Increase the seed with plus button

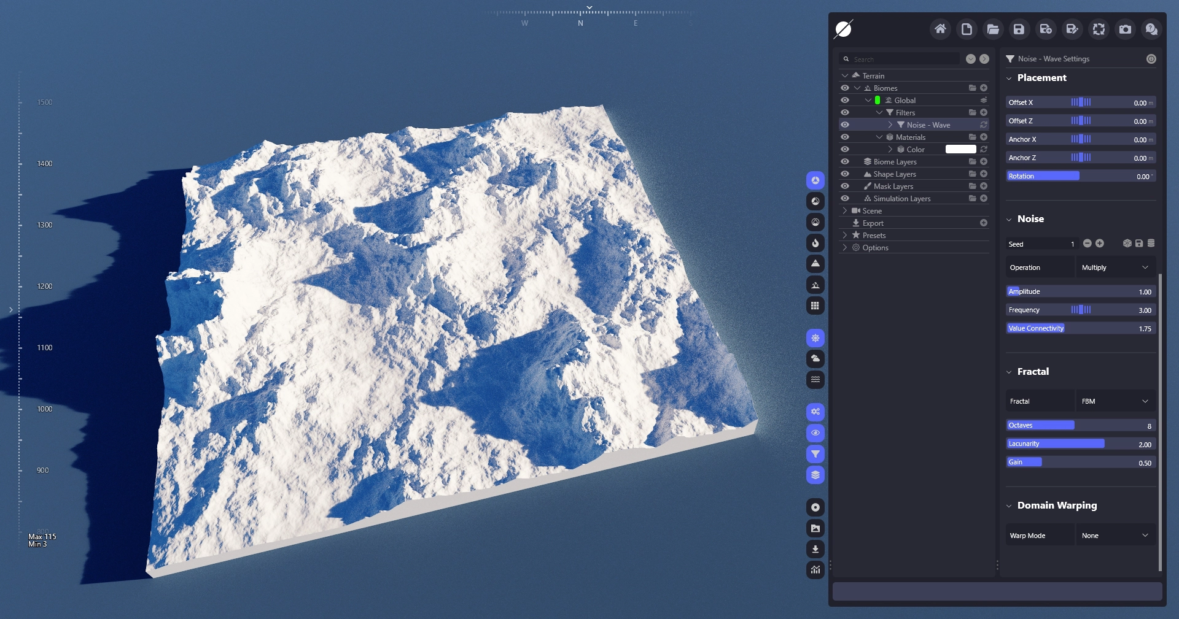(1100, 244)
